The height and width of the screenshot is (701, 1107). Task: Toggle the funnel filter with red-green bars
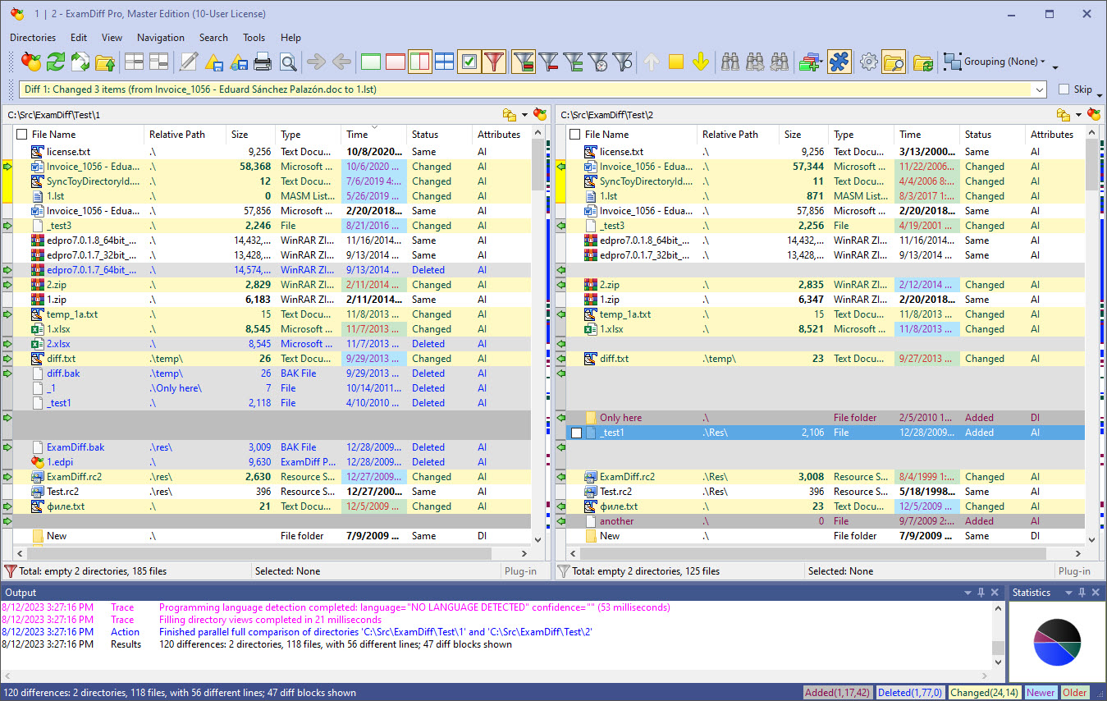524,62
